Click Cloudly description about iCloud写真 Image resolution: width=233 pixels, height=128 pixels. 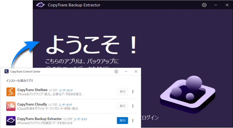pos(48,109)
